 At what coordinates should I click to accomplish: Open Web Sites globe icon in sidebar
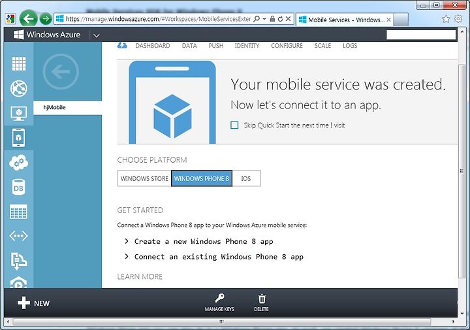(x=18, y=88)
